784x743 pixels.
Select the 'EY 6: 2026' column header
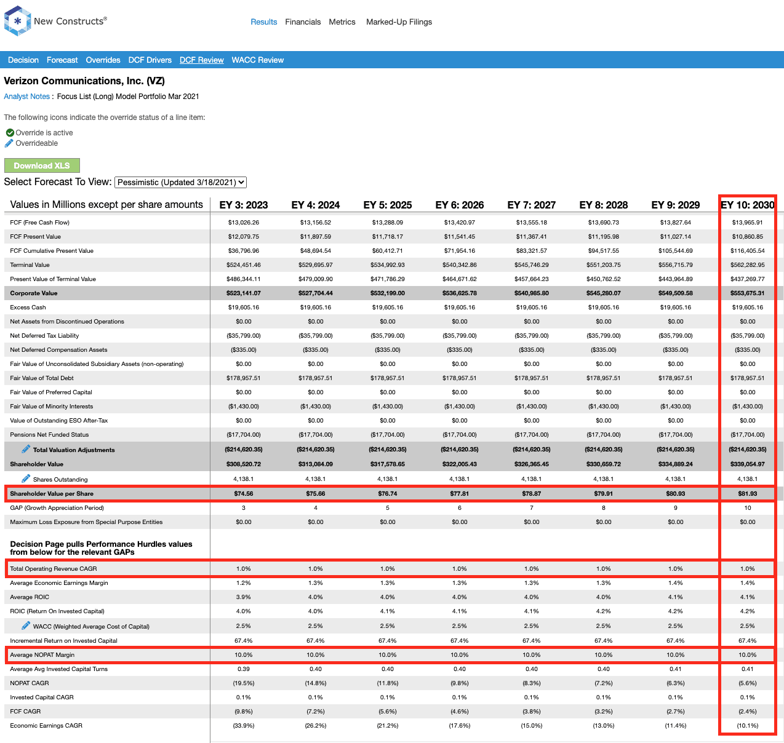460,205
